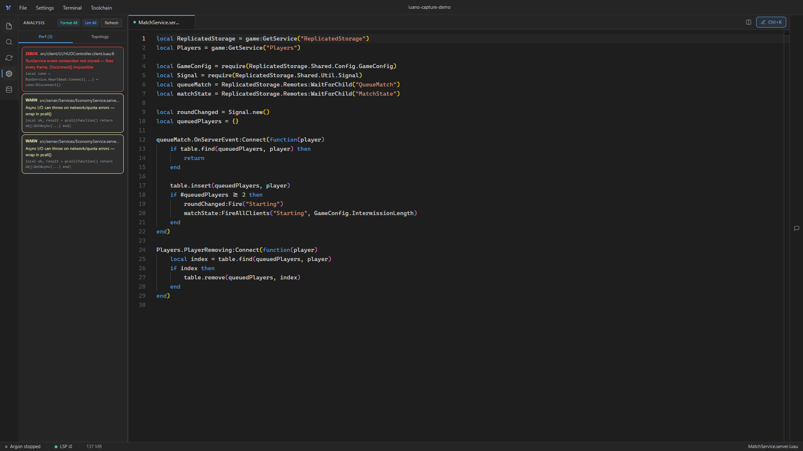Click the Format All button
The width and height of the screenshot is (803, 451).
coord(69,23)
